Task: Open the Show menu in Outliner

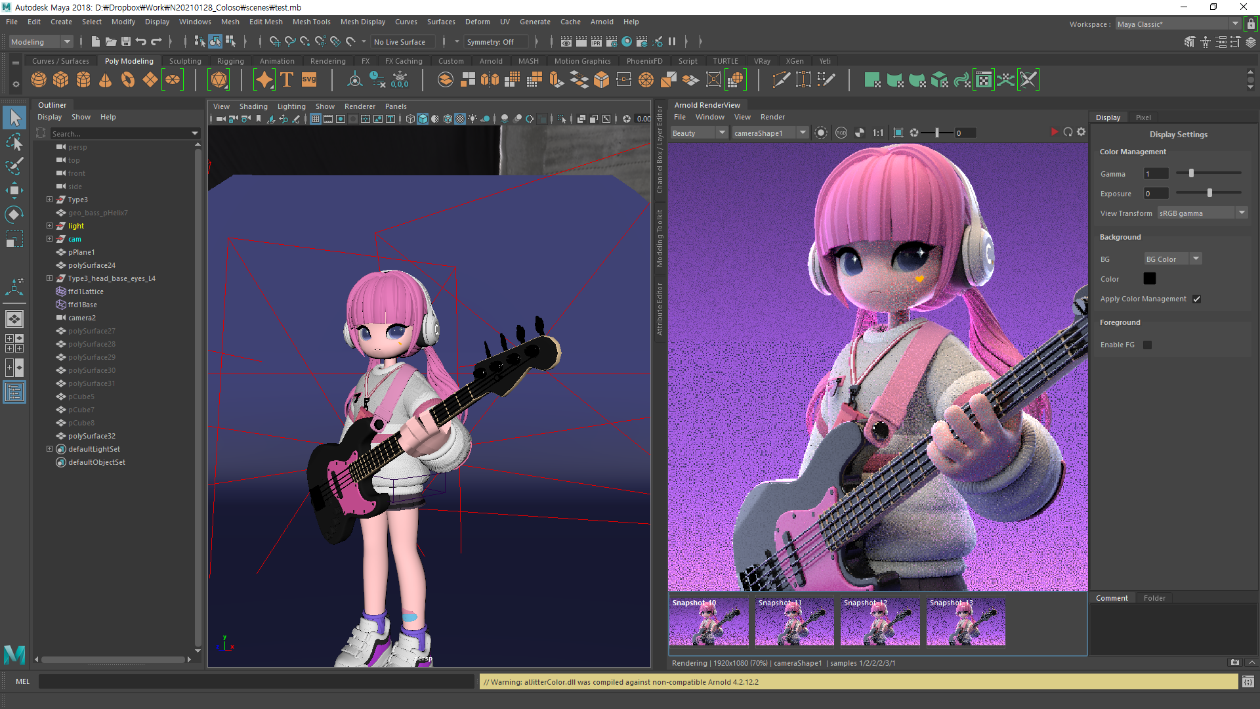Action: click(81, 117)
